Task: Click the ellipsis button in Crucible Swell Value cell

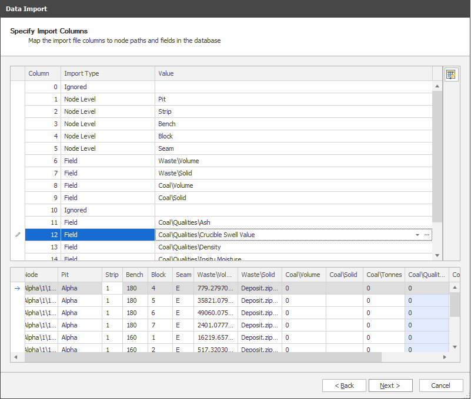Action: (427, 235)
